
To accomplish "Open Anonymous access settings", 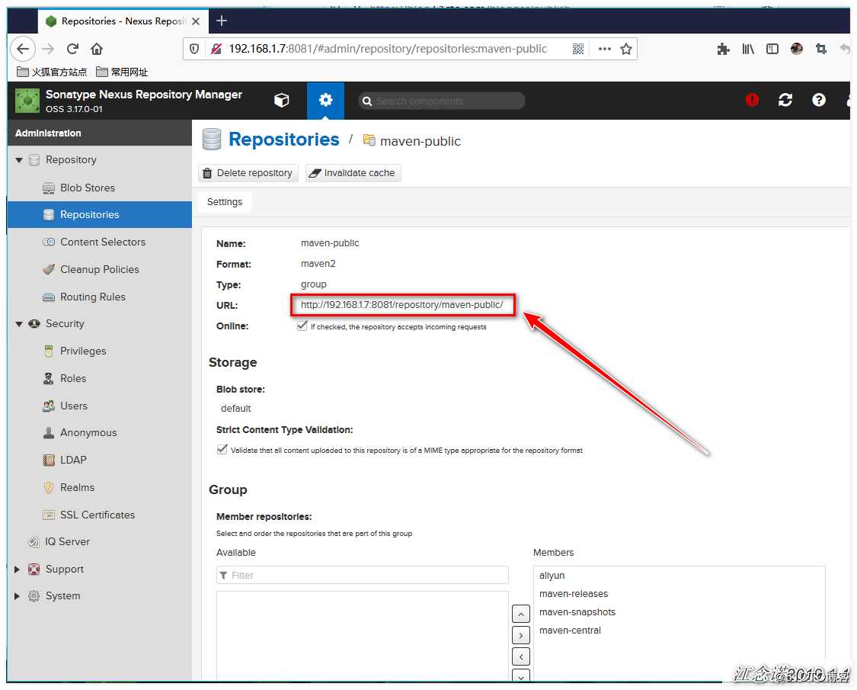I will 88,432.
